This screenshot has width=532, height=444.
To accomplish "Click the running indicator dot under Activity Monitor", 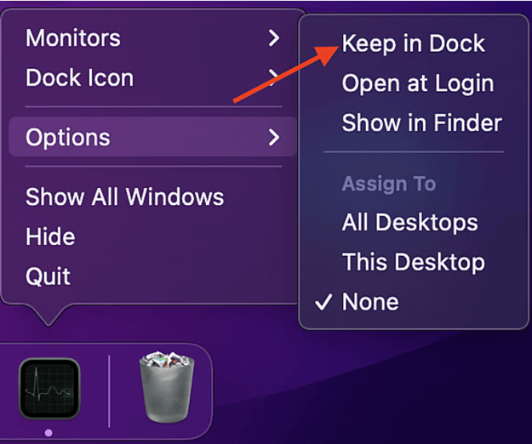I will pos(49,432).
